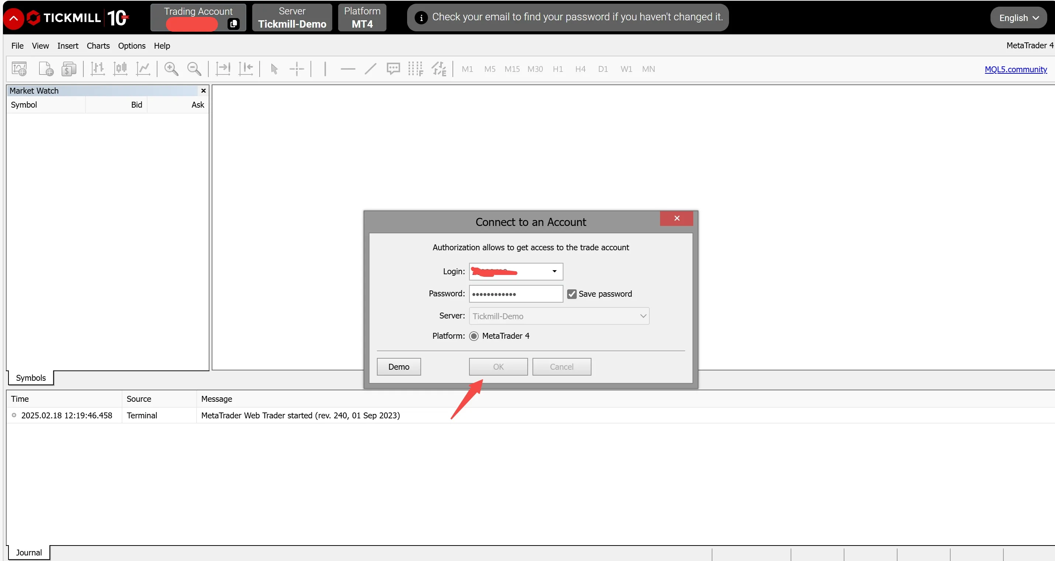
Task: Select the Line Chart icon
Action: (x=143, y=69)
